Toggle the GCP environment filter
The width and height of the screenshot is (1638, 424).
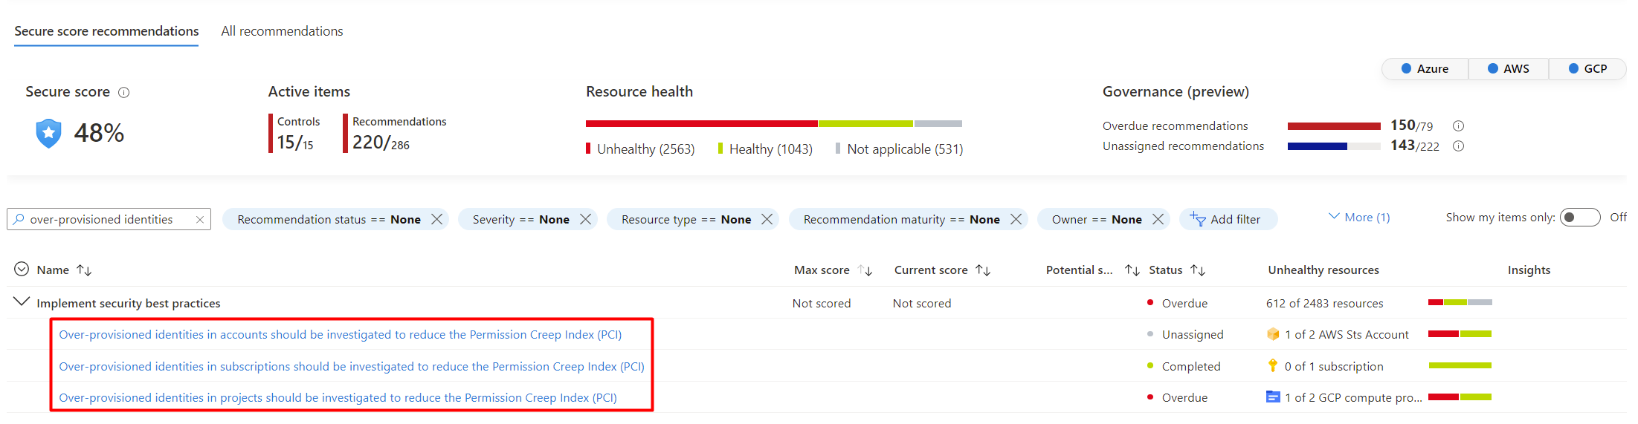1587,69
